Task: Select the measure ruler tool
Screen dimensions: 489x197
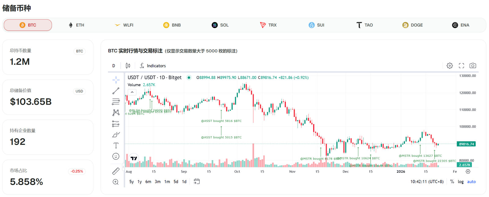Action: 116,171
